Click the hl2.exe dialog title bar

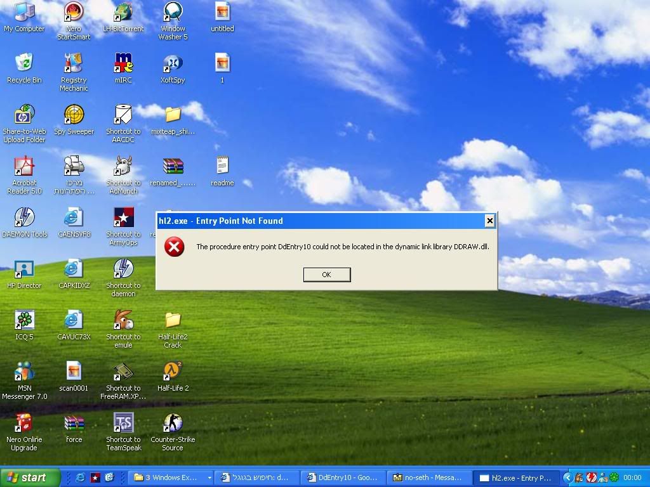click(321, 221)
